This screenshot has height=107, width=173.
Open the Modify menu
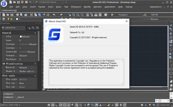pyautogui.click(x=87, y=7)
